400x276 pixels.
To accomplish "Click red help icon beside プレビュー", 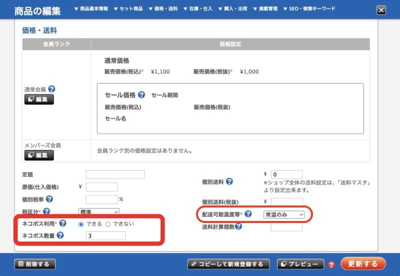I will point(331,264).
